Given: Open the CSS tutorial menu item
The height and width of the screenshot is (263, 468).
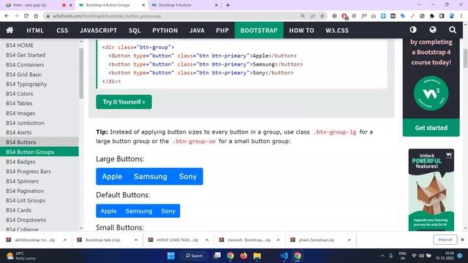Looking at the screenshot, I should (x=62, y=31).
